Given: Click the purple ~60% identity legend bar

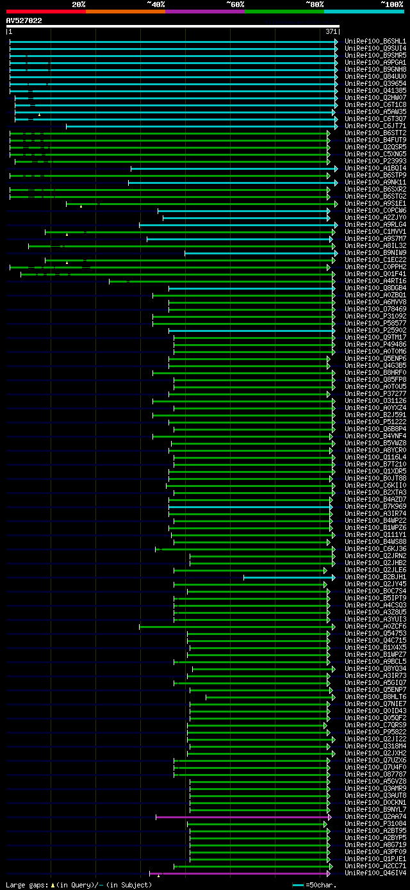Looking at the screenshot, I should [x=204, y=12].
